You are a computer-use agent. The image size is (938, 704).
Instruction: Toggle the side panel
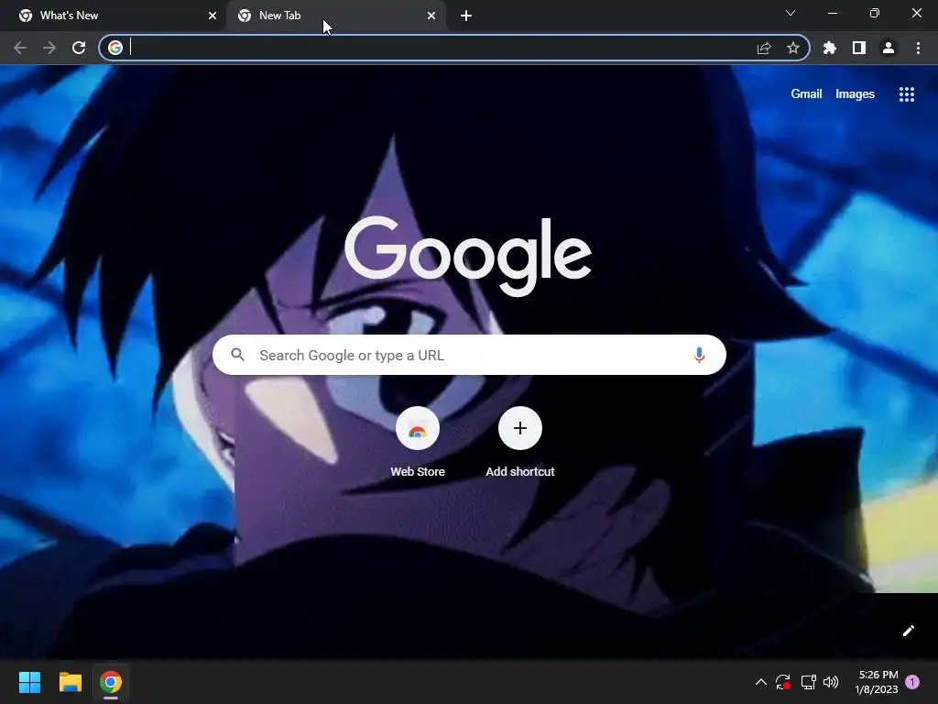(859, 48)
